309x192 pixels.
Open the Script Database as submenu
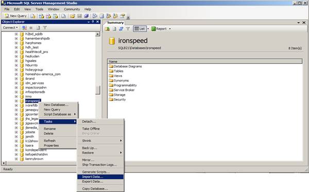click(x=58, y=114)
